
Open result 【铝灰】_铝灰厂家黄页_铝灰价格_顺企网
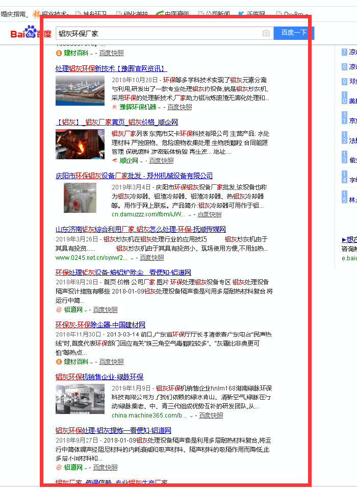pos(117,122)
